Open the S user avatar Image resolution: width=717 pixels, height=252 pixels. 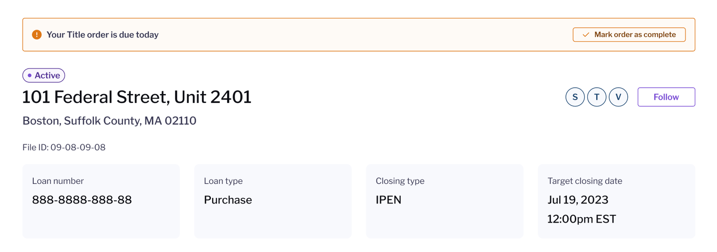(575, 97)
